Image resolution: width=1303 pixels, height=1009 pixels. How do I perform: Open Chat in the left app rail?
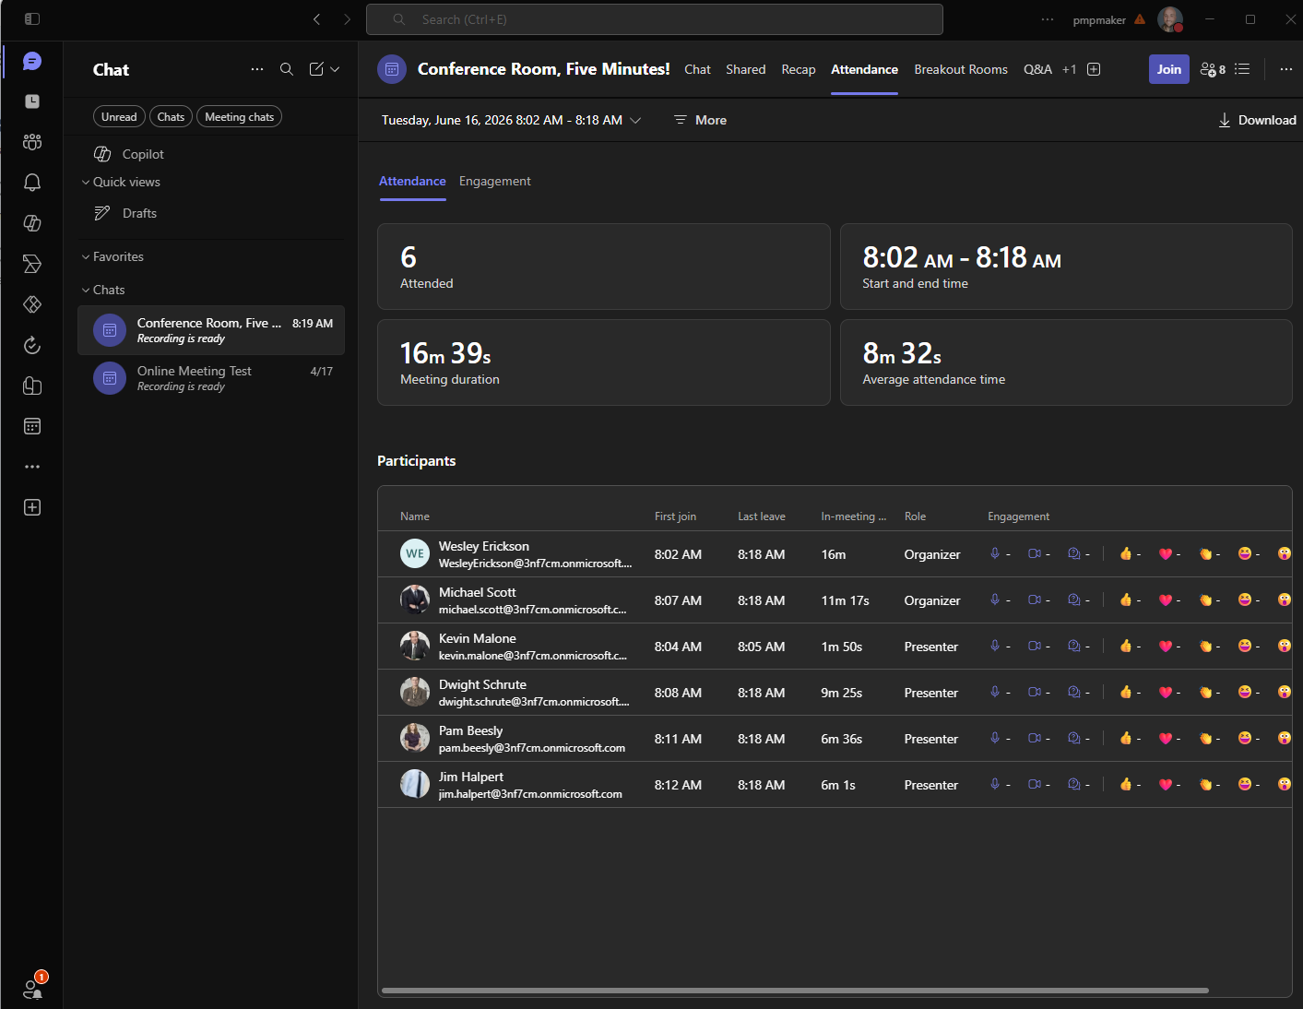[32, 61]
